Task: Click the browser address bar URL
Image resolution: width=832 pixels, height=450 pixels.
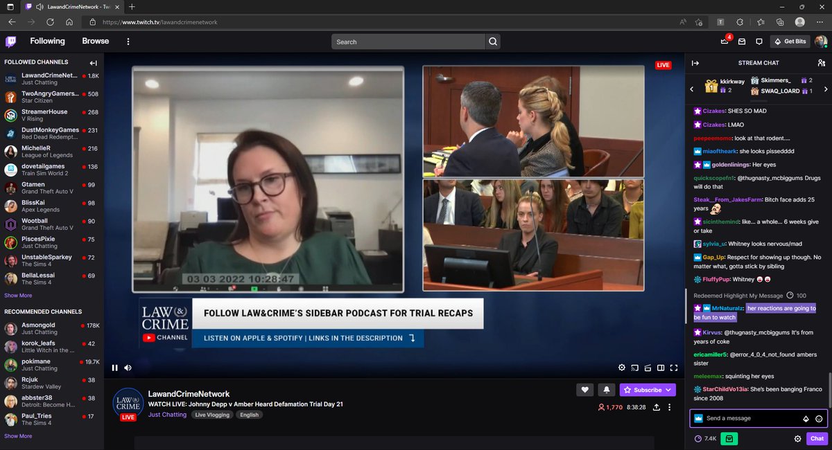Action: click(160, 22)
